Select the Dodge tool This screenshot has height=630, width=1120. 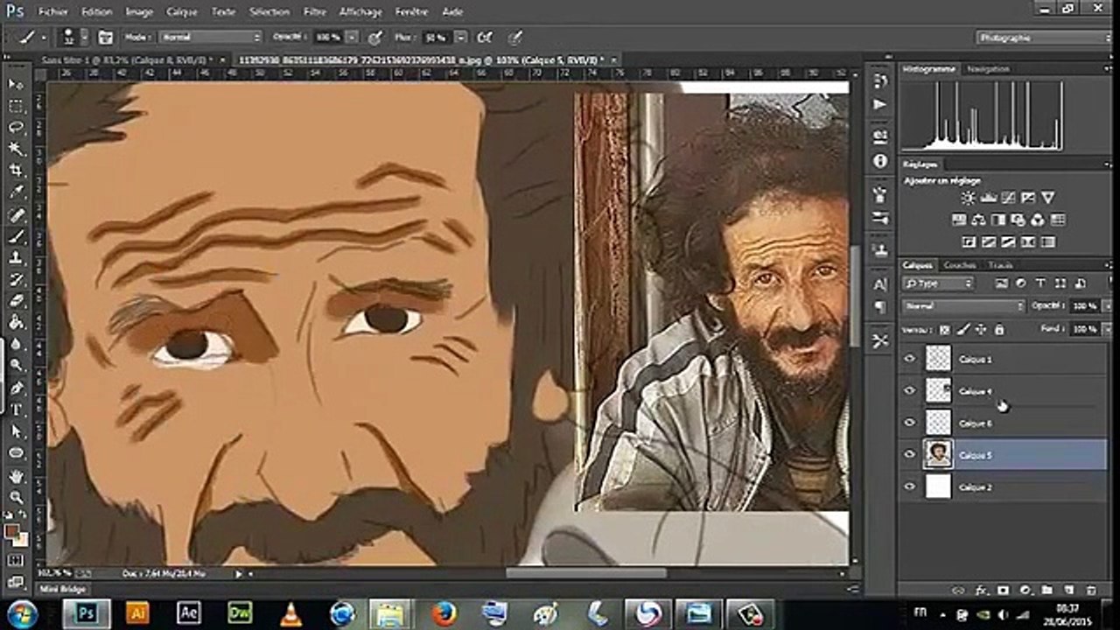[16, 366]
